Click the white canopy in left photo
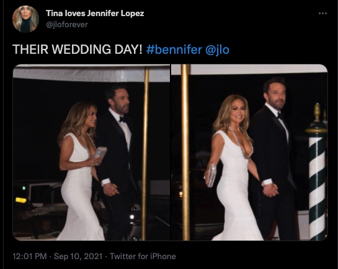 (91, 74)
